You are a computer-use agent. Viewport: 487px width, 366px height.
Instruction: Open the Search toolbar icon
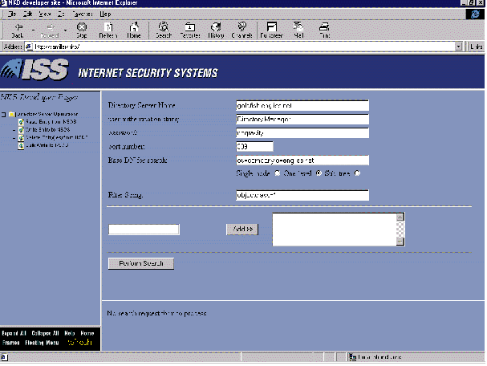tap(164, 30)
